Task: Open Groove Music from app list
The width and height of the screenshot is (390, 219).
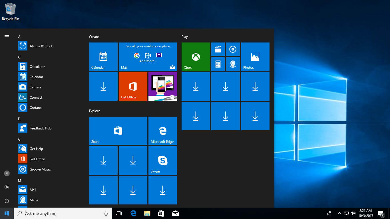Action: 40,169
